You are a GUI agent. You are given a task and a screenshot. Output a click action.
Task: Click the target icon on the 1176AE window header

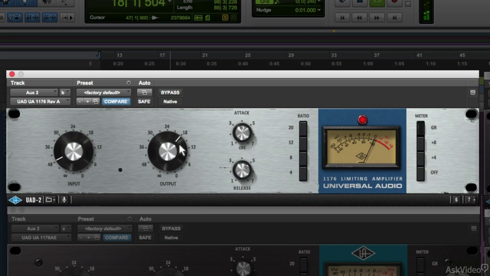[474, 228]
